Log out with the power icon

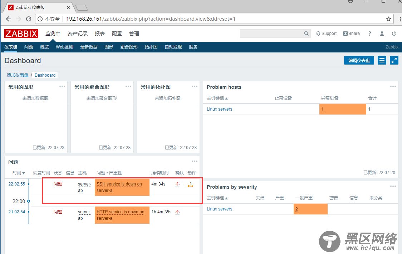pos(394,34)
